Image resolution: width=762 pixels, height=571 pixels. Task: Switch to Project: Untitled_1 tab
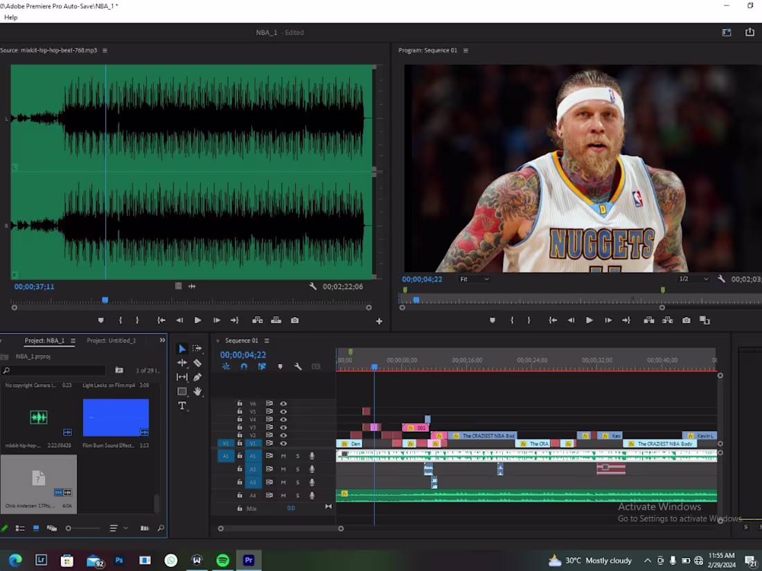111,341
